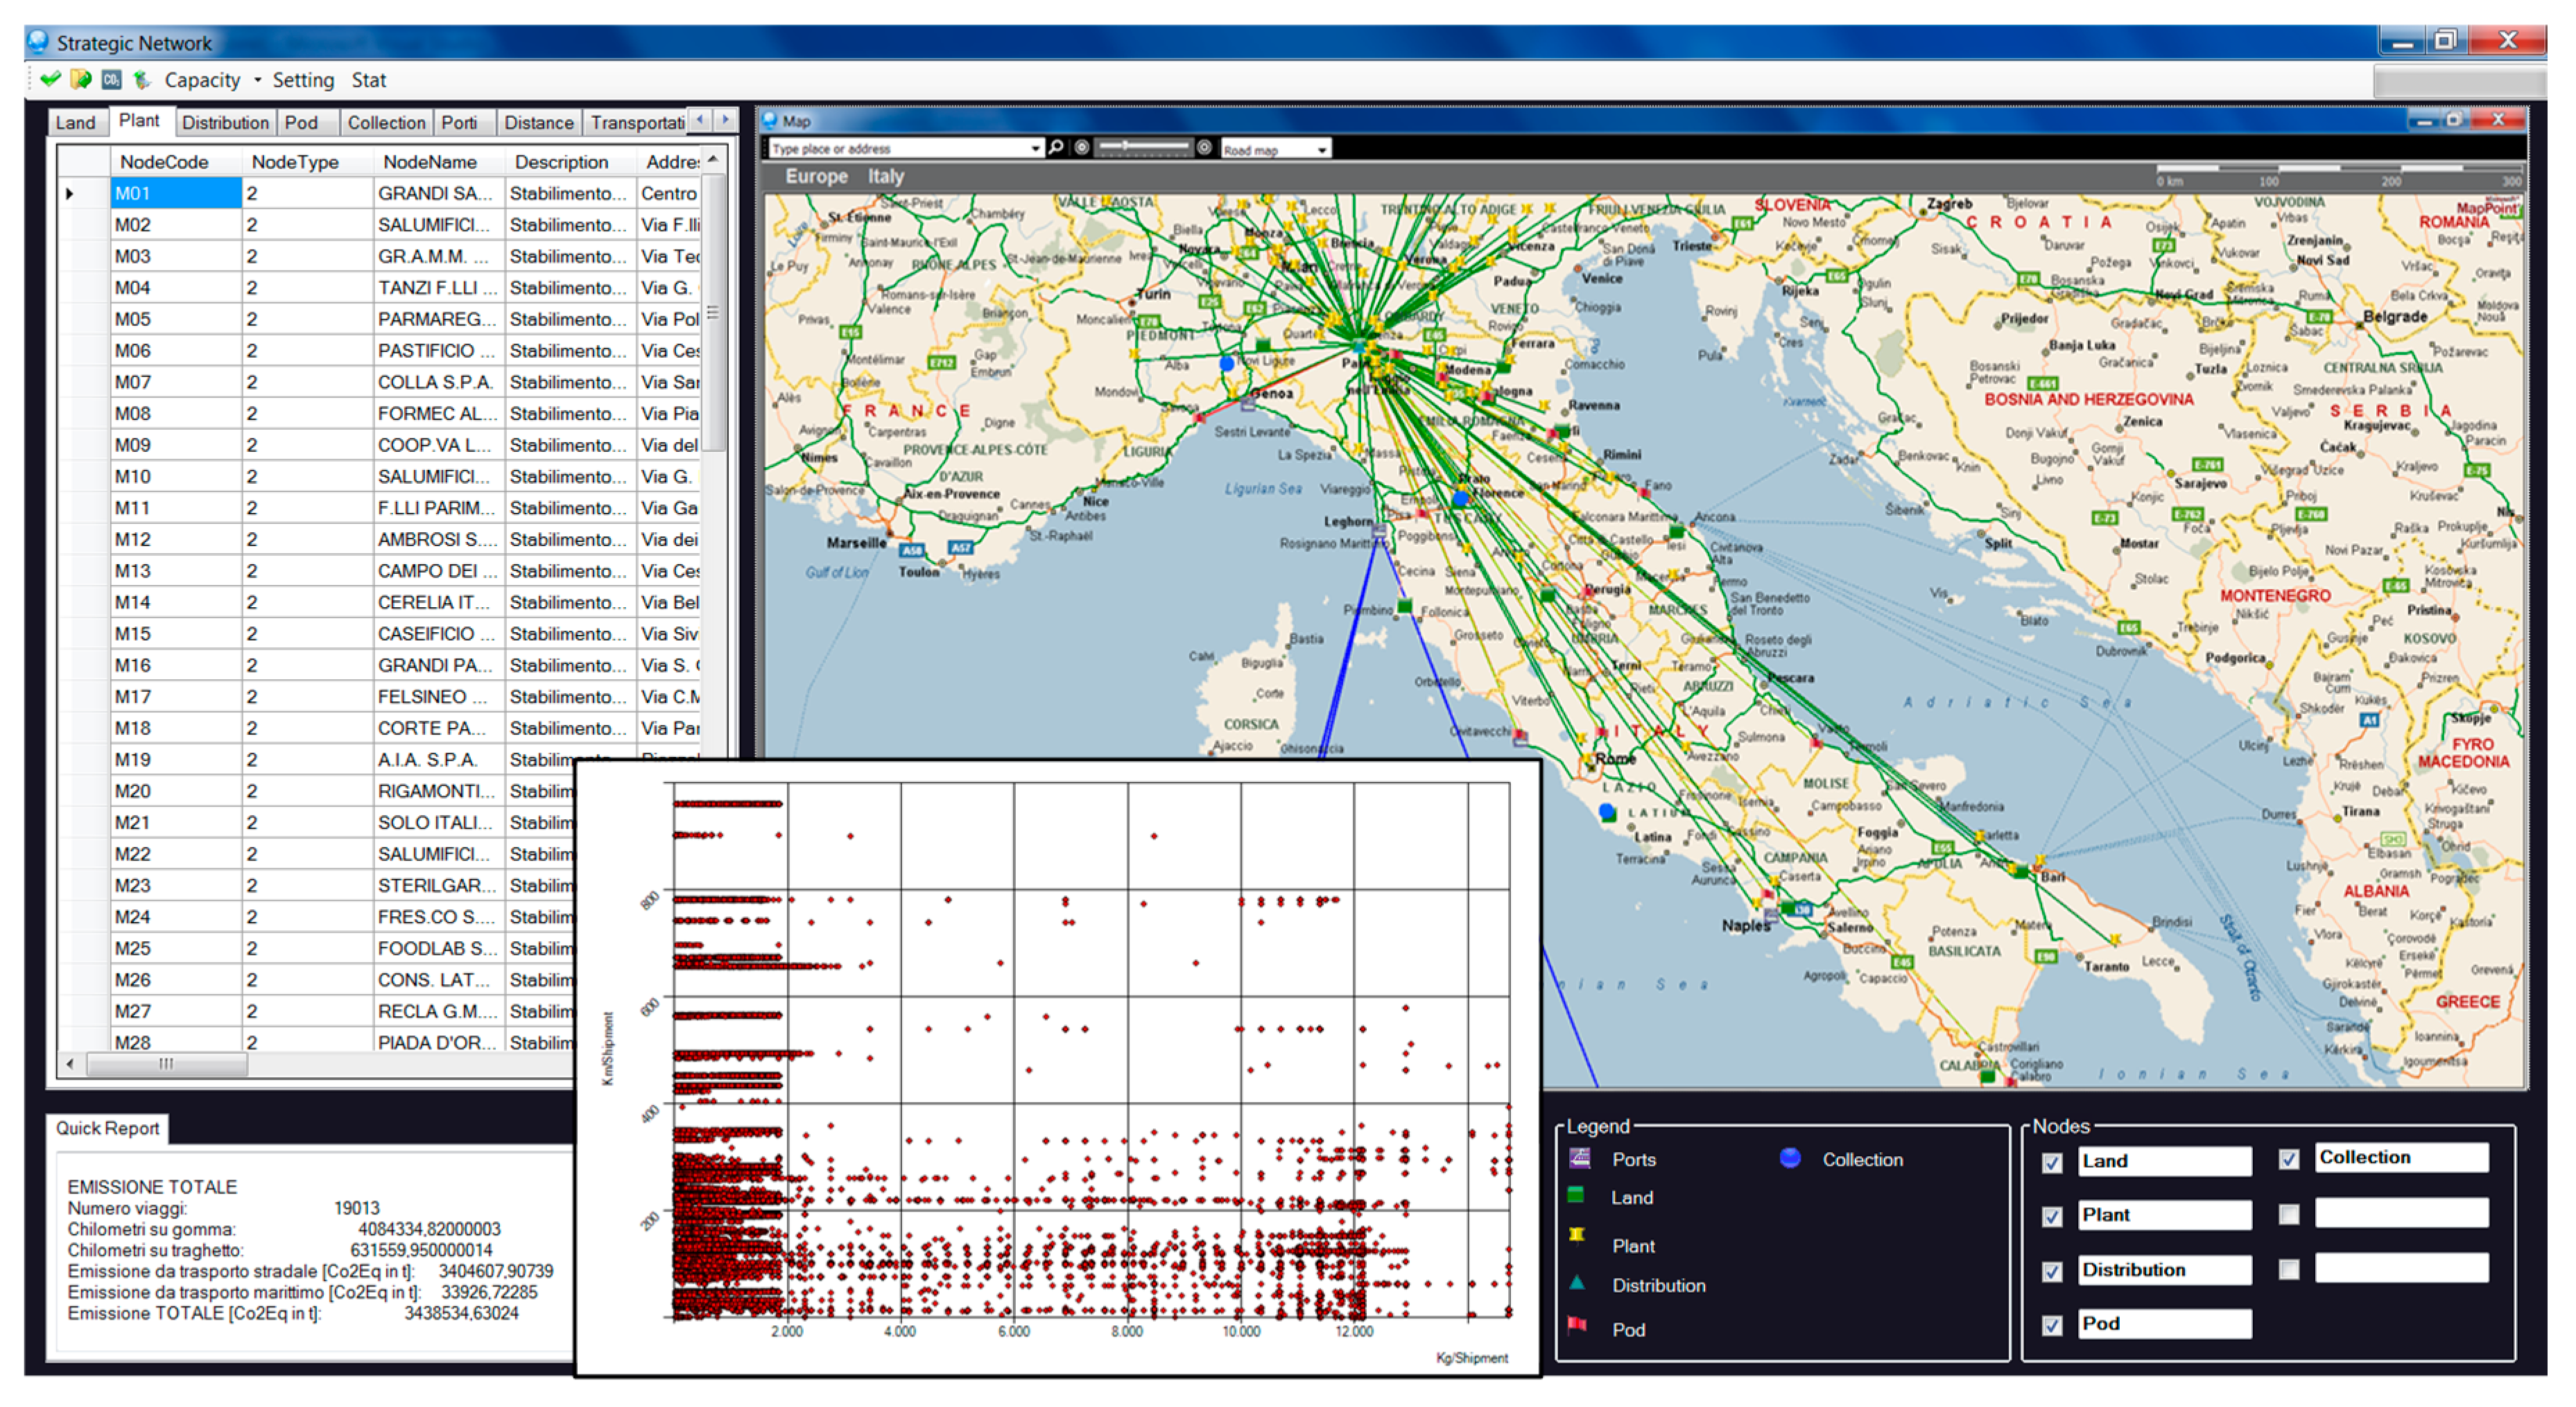The image size is (2576, 1407).
Task: Click the Type place or address field
Action: (898, 149)
